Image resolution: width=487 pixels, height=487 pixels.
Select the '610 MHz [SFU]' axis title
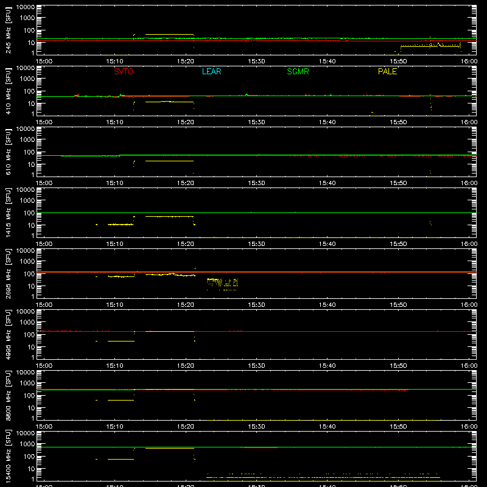[8, 152]
